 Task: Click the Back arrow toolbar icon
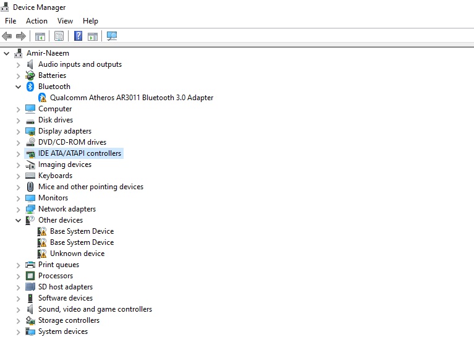tap(7, 36)
